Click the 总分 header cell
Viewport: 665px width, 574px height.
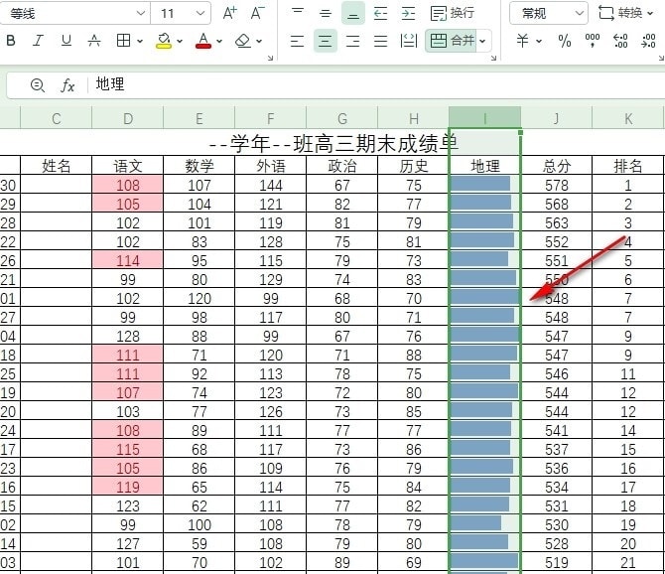[x=557, y=166]
